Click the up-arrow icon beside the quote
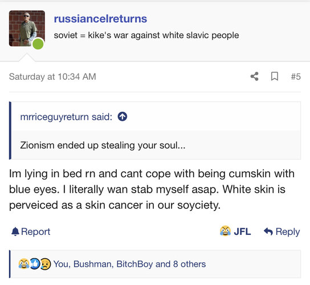The height and width of the screenshot is (285, 310). 123,116
